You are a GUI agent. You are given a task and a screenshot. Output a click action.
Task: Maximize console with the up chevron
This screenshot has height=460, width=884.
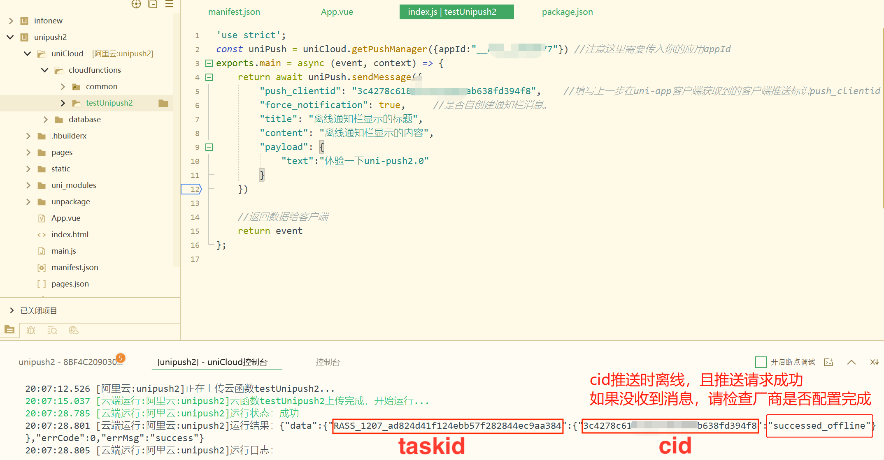(x=851, y=362)
